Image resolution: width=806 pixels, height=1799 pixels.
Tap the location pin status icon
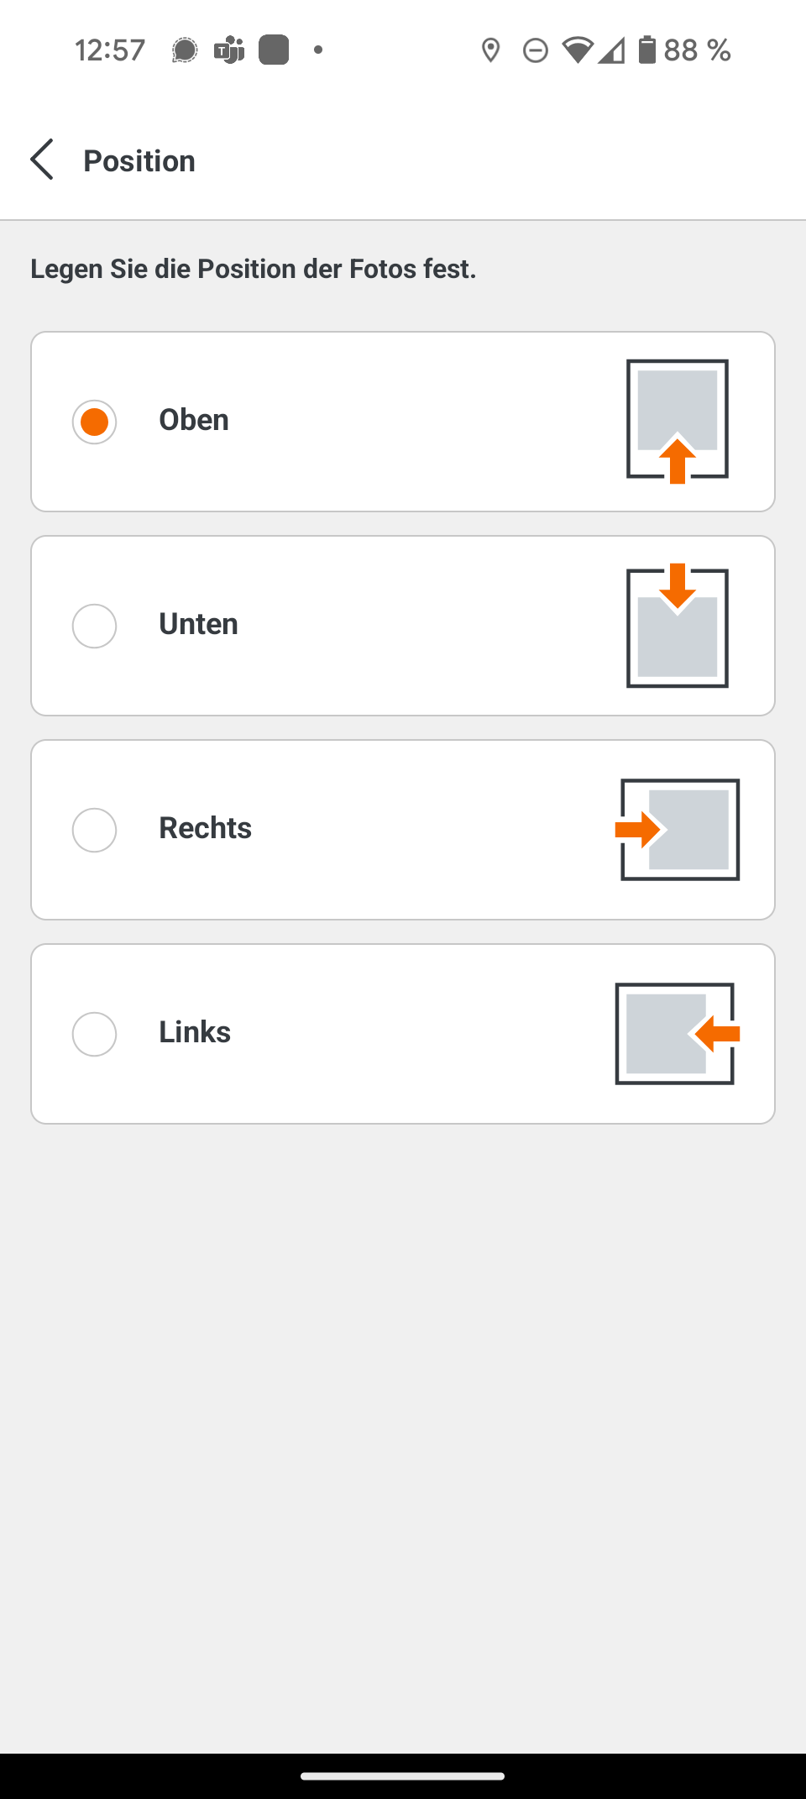coord(491,50)
